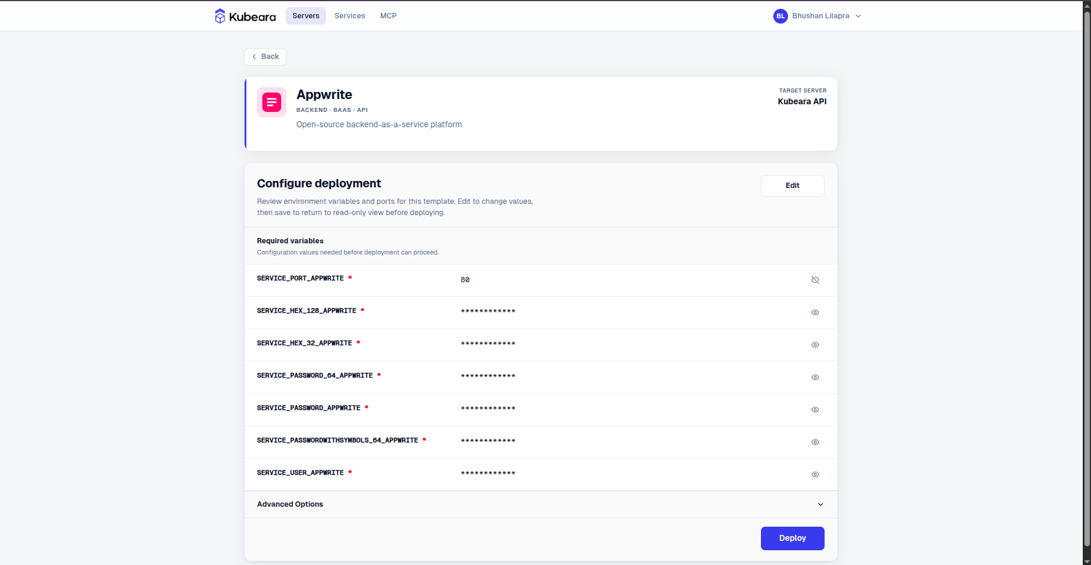Click the port value 80
The height and width of the screenshot is (565, 1091).
coord(465,280)
